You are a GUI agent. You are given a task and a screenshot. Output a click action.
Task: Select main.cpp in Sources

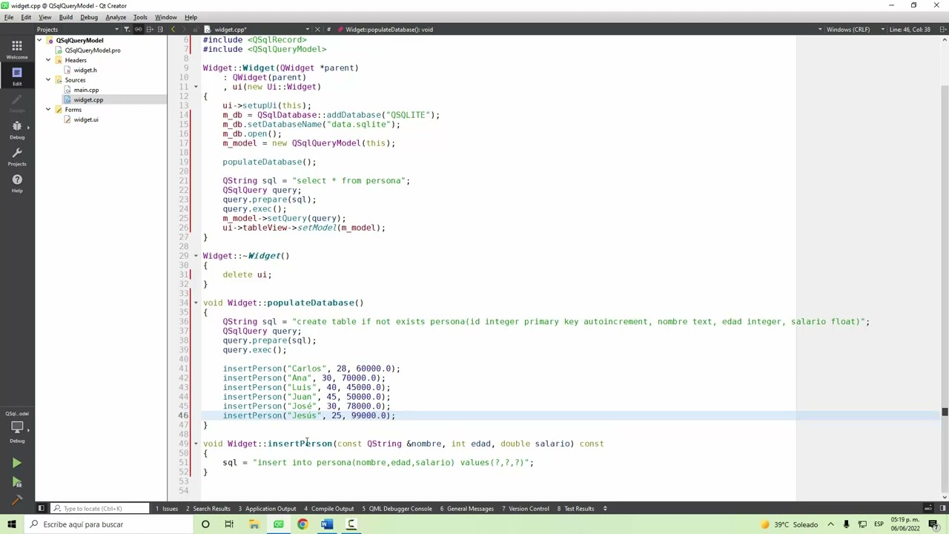click(86, 90)
